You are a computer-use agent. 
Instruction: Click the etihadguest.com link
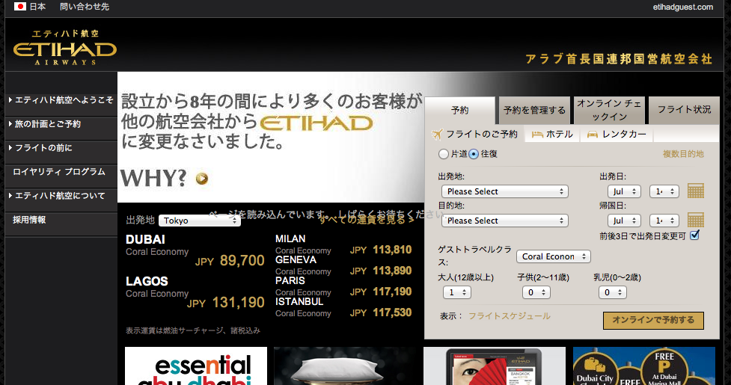683,7
